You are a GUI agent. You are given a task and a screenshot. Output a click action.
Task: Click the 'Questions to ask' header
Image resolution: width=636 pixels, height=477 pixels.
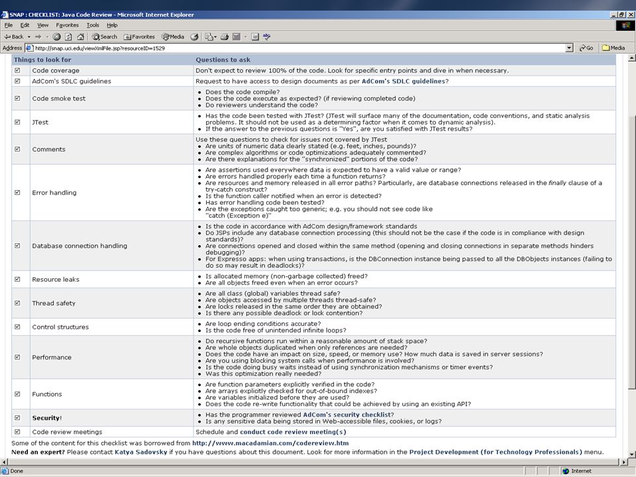223,60
